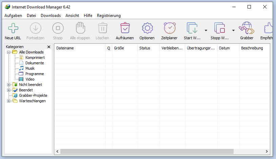Minimize the Internet Download Manager window
Screen dimensions: 276x159
click(x=234, y=7)
